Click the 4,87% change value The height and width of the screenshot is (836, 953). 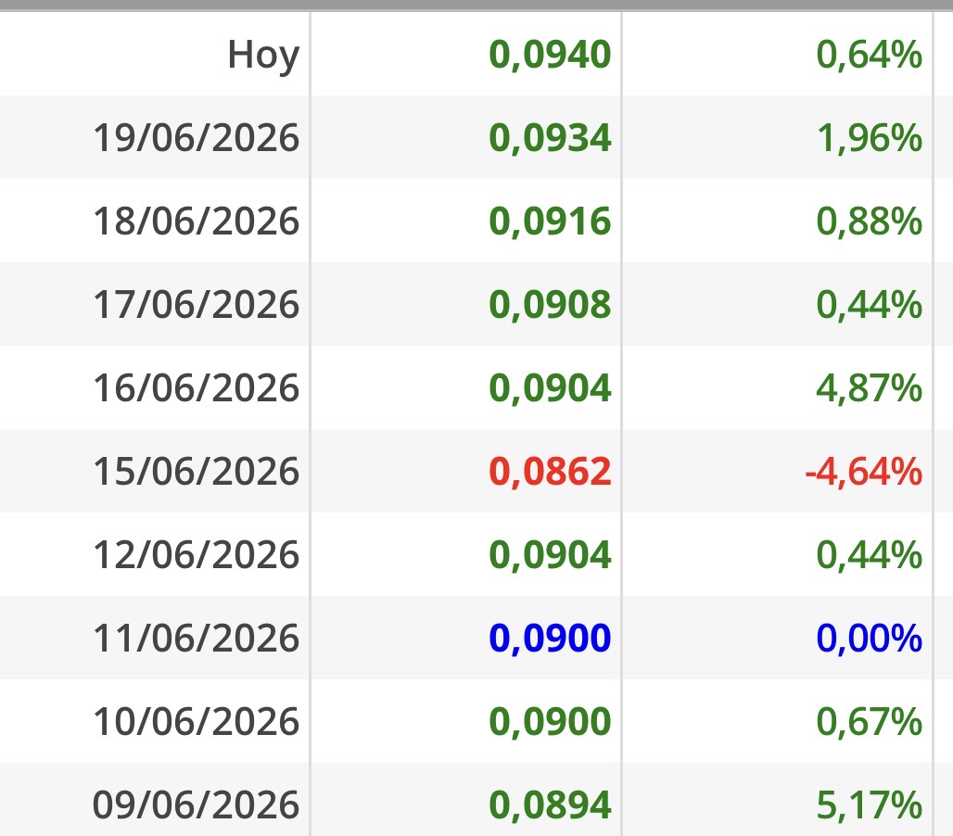tap(870, 387)
